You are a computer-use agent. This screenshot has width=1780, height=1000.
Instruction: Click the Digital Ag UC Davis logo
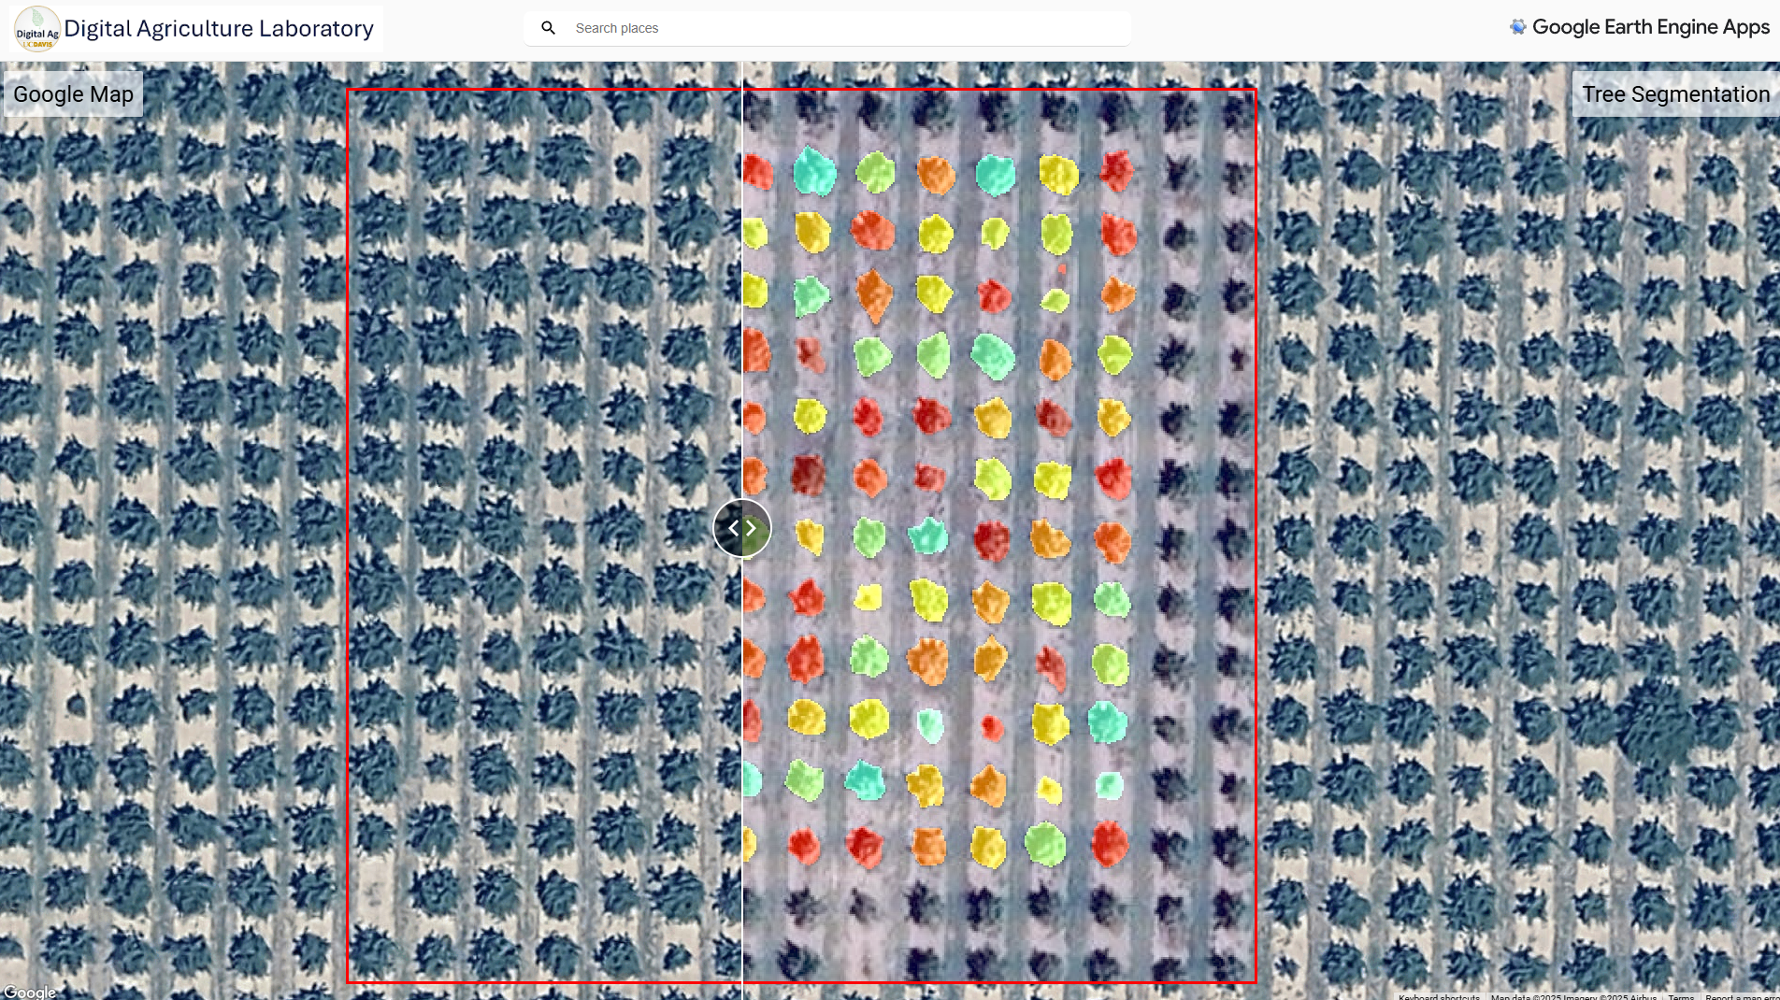36,28
